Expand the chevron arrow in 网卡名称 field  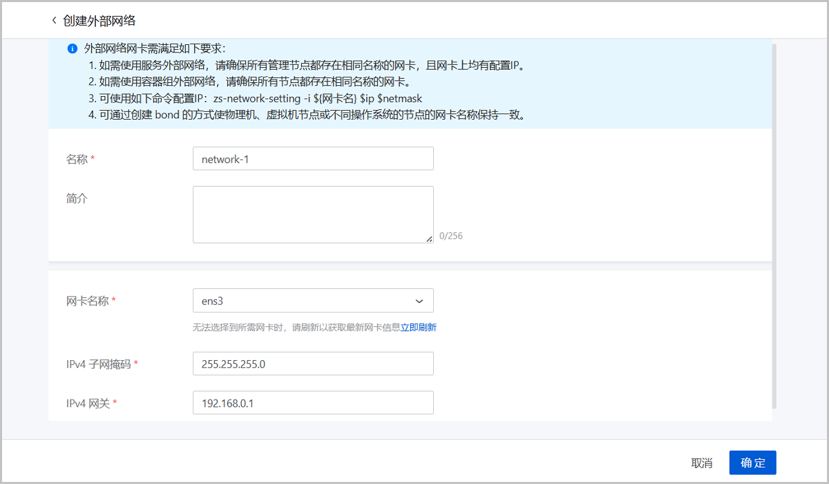419,301
